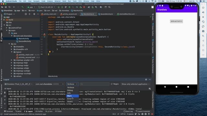
Task: Select Warn in the log level list
Action: tap(72, 96)
